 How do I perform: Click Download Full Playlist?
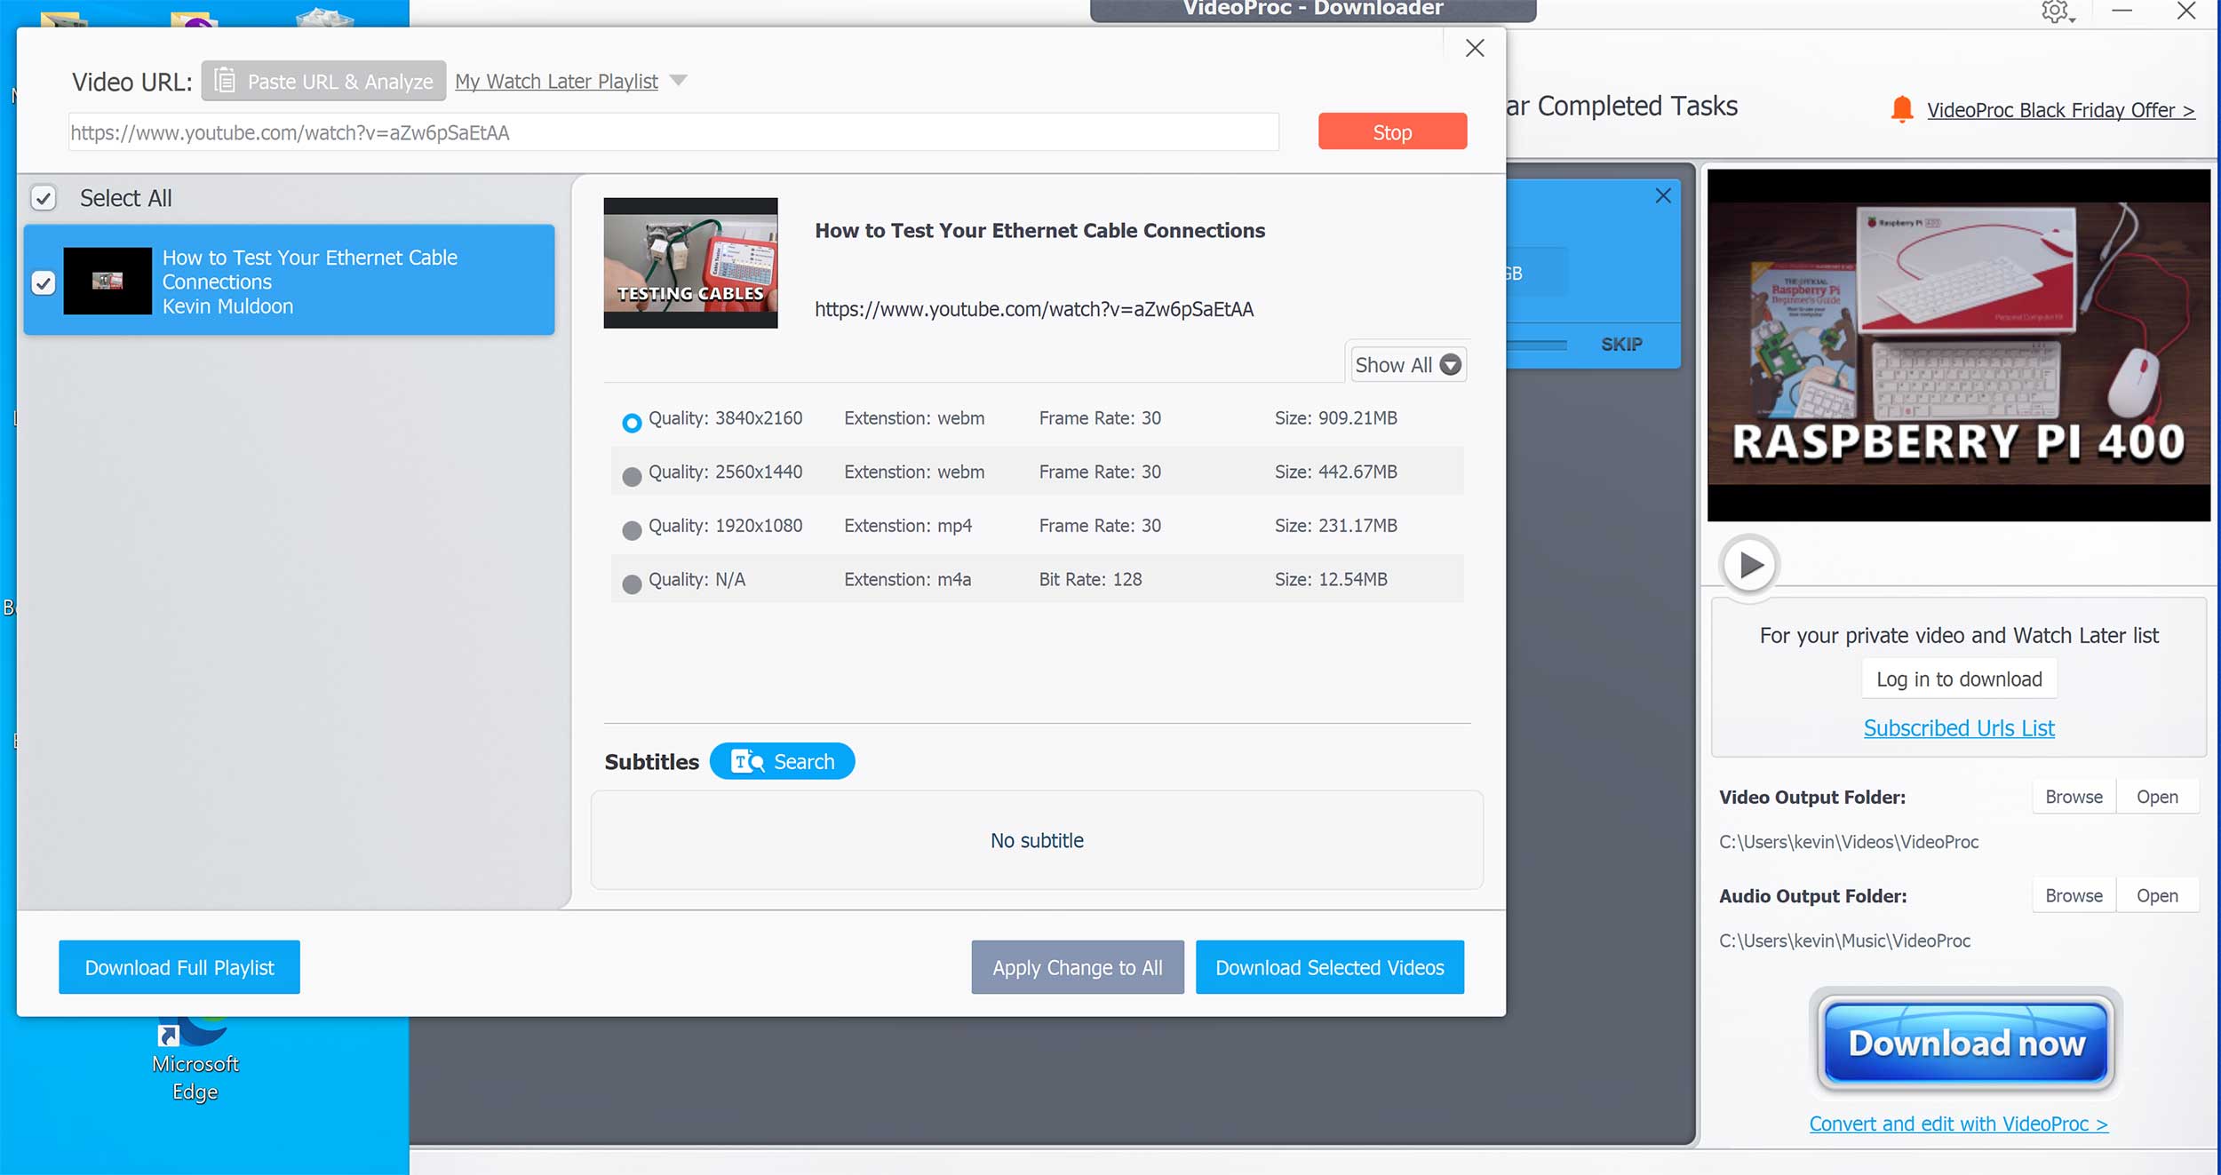[179, 967]
